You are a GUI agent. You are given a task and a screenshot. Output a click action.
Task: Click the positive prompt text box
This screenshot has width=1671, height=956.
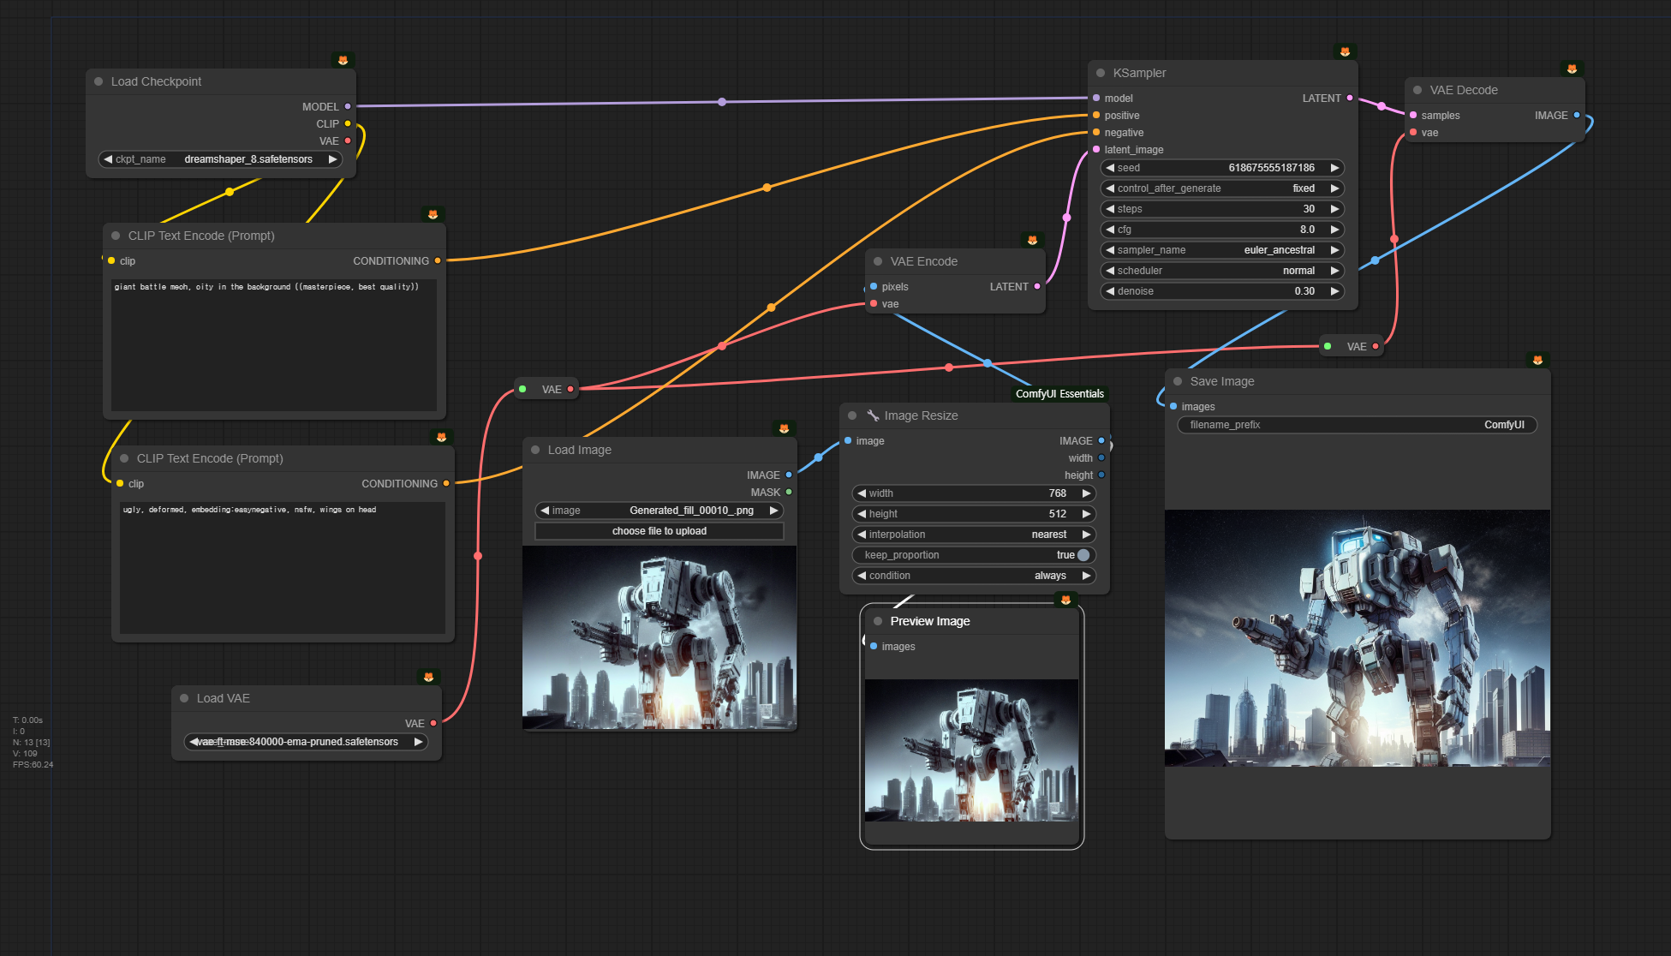[274, 343]
